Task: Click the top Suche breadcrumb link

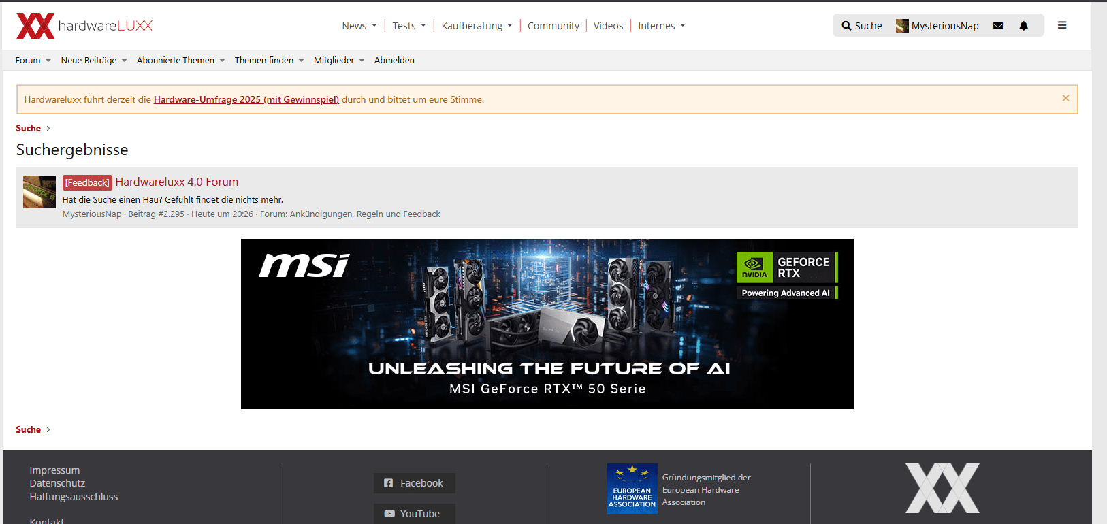Action: pyautogui.click(x=29, y=128)
